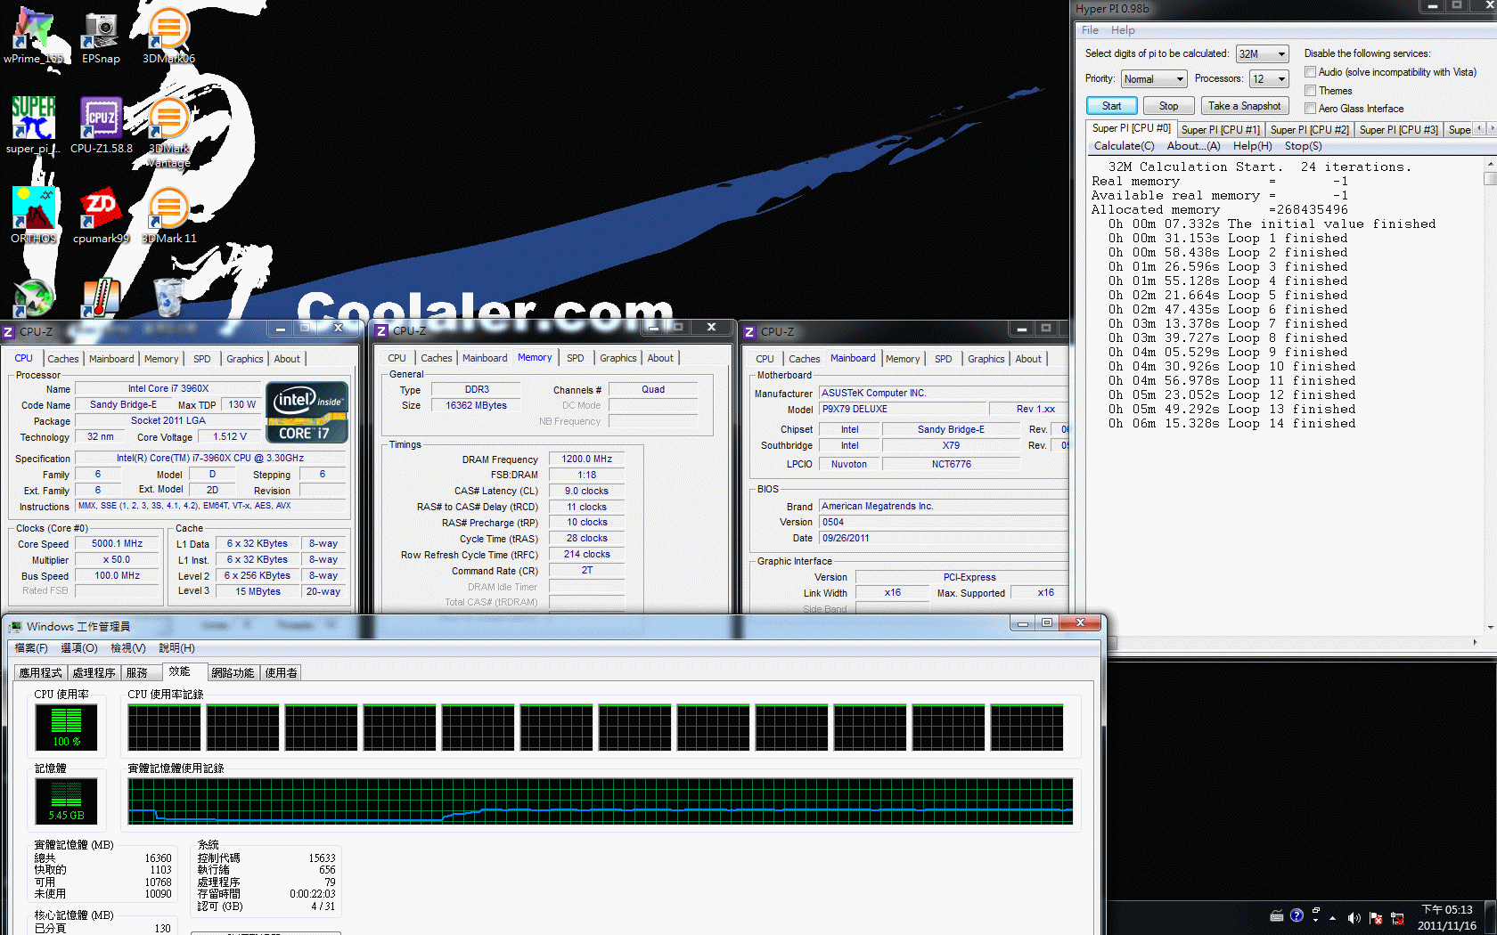Click the Core Speed 5000.1 MHz value
Image resolution: width=1497 pixels, height=935 pixels.
(117, 543)
